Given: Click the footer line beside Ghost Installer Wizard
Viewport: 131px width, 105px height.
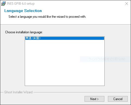Looking at the screenshot, I should [82, 92].
